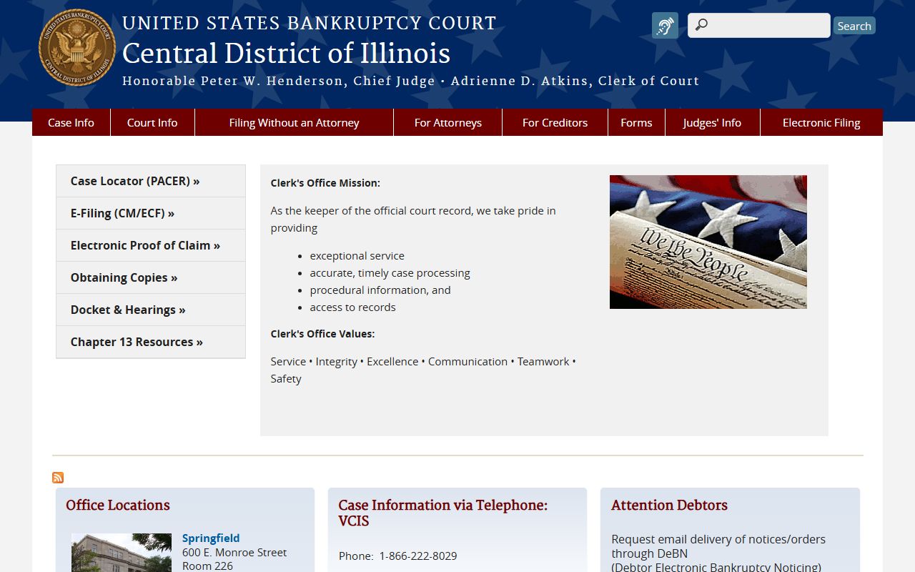The image size is (915, 572).
Task: Open Docket & Hearings link
Action: tap(151, 310)
